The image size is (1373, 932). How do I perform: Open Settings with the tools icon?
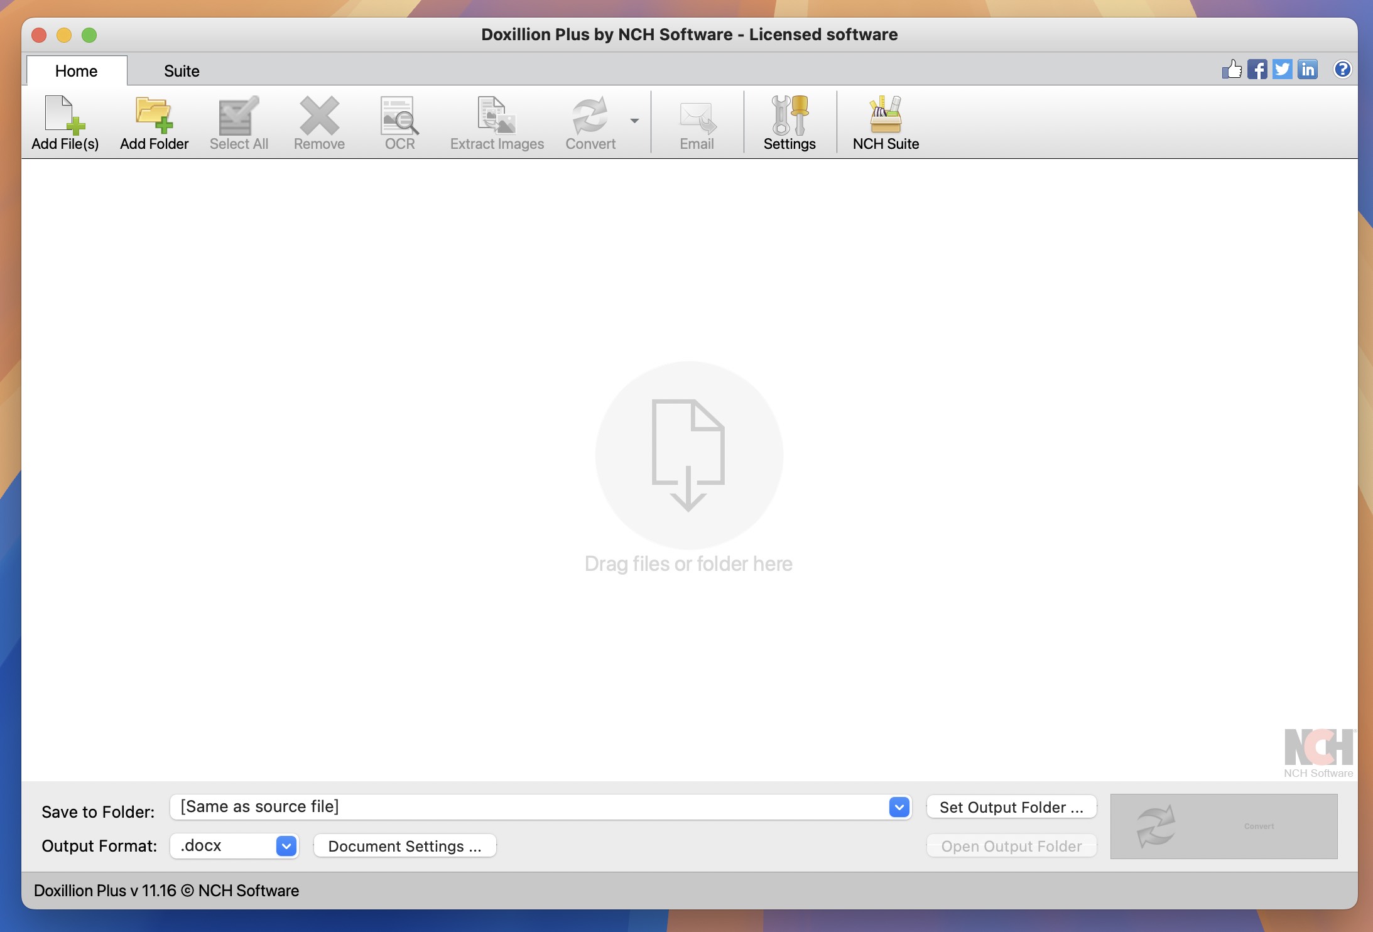[789, 123]
